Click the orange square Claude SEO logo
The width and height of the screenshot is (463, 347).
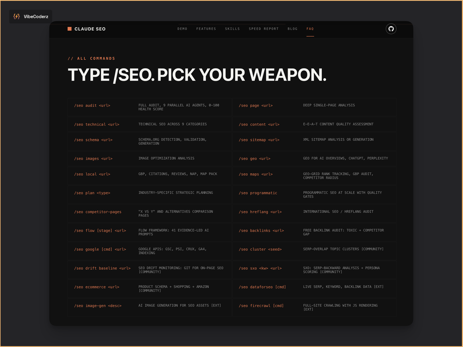pyautogui.click(x=70, y=29)
